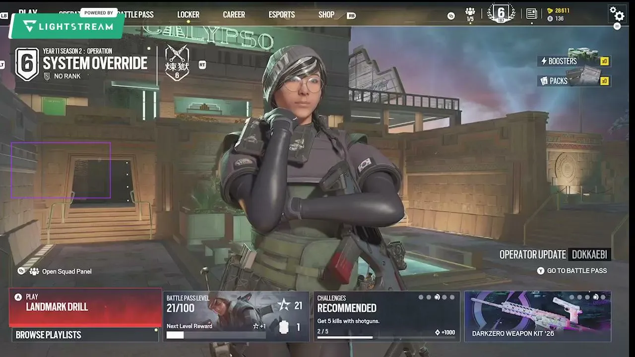Open the Boosters button

574,61
